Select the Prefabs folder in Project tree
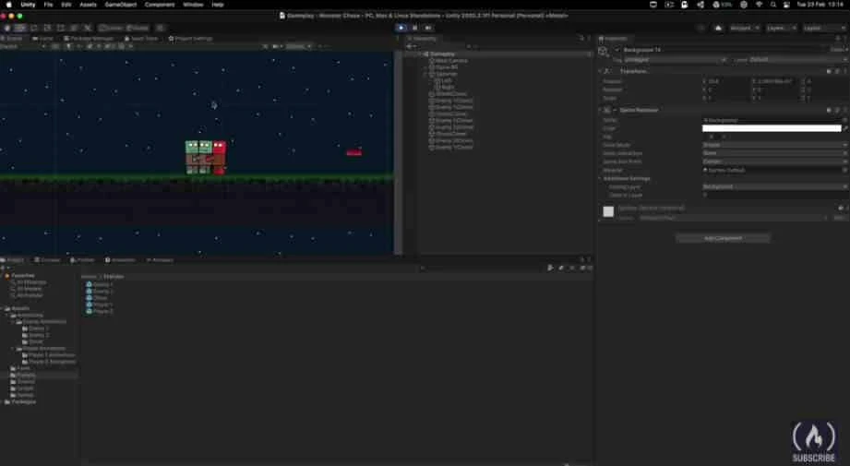 pyautogui.click(x=23, y=375)
